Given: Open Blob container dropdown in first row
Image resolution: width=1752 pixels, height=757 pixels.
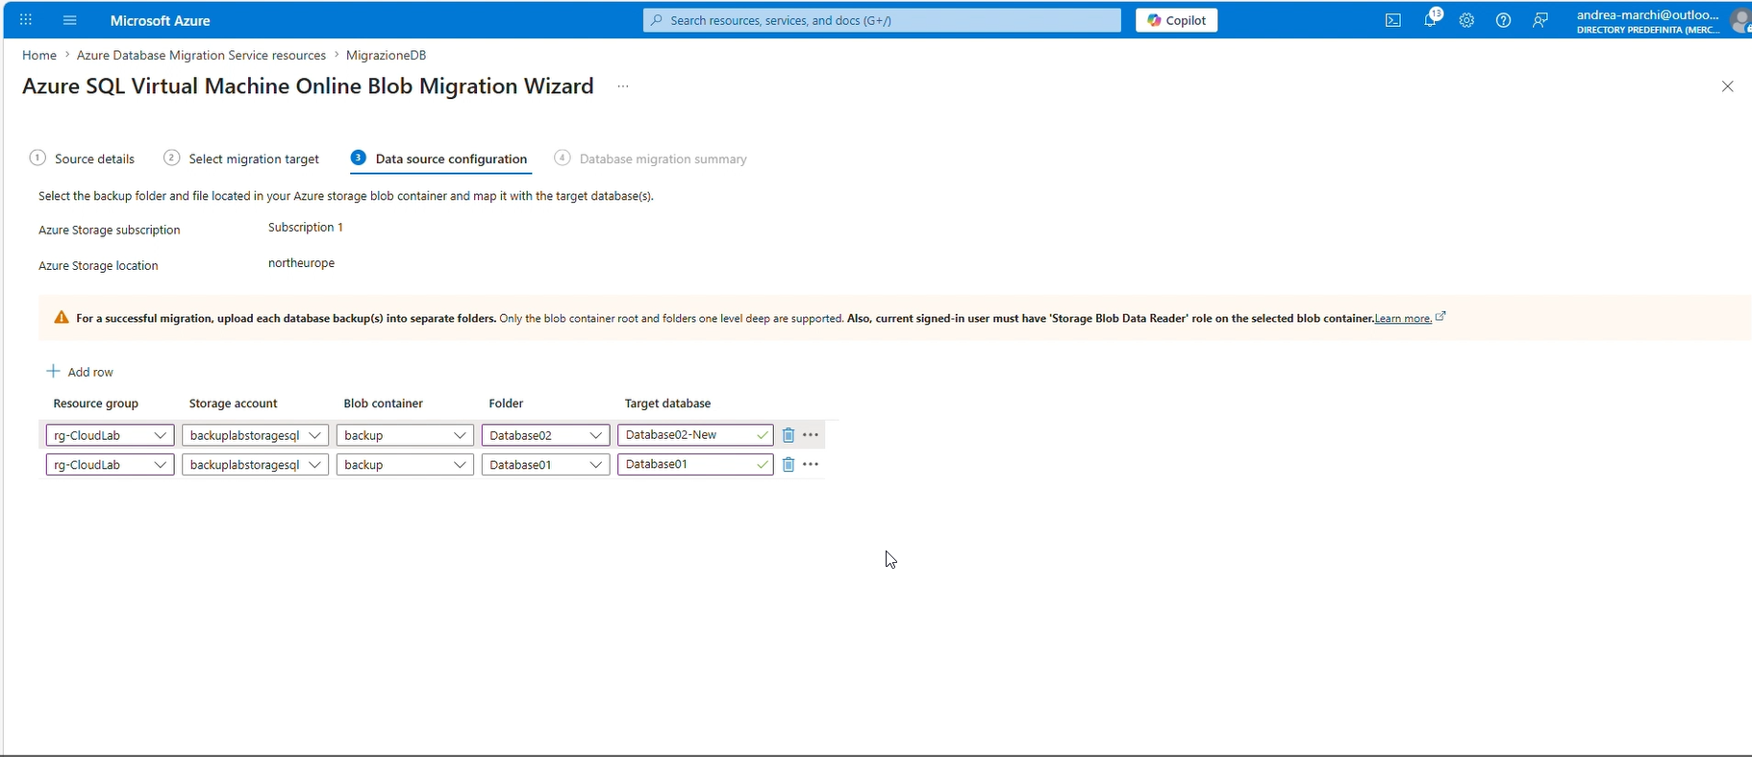Looking at the screenshot, I should (405, 435).
